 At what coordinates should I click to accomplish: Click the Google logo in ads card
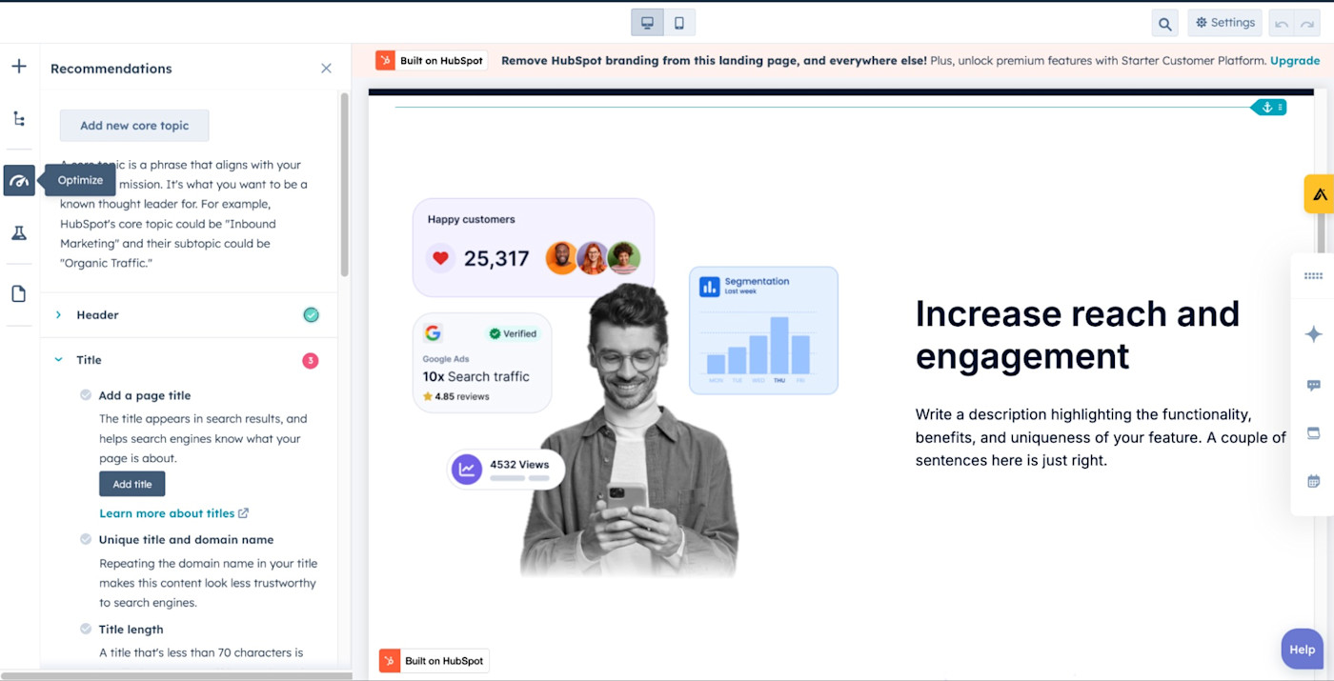point(433,333)
